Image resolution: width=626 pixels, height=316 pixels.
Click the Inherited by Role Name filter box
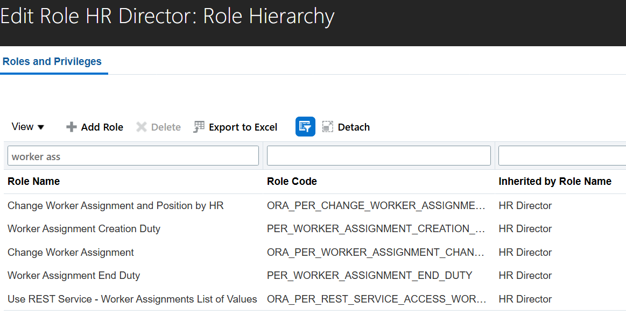point(561,156)
